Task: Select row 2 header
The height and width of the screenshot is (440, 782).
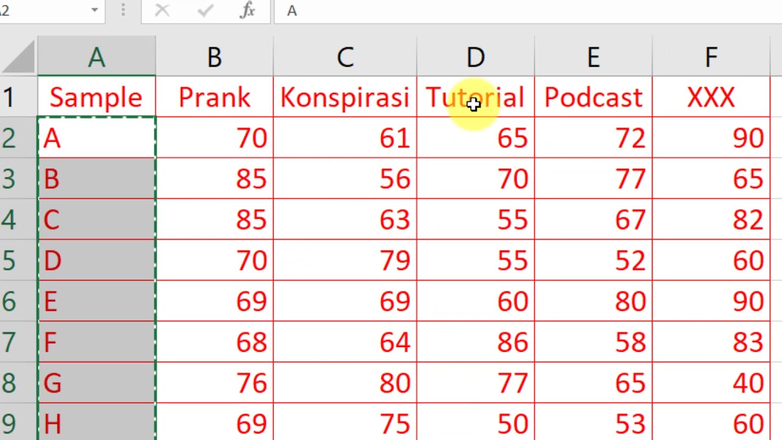Action: click(x=18, y=138)
